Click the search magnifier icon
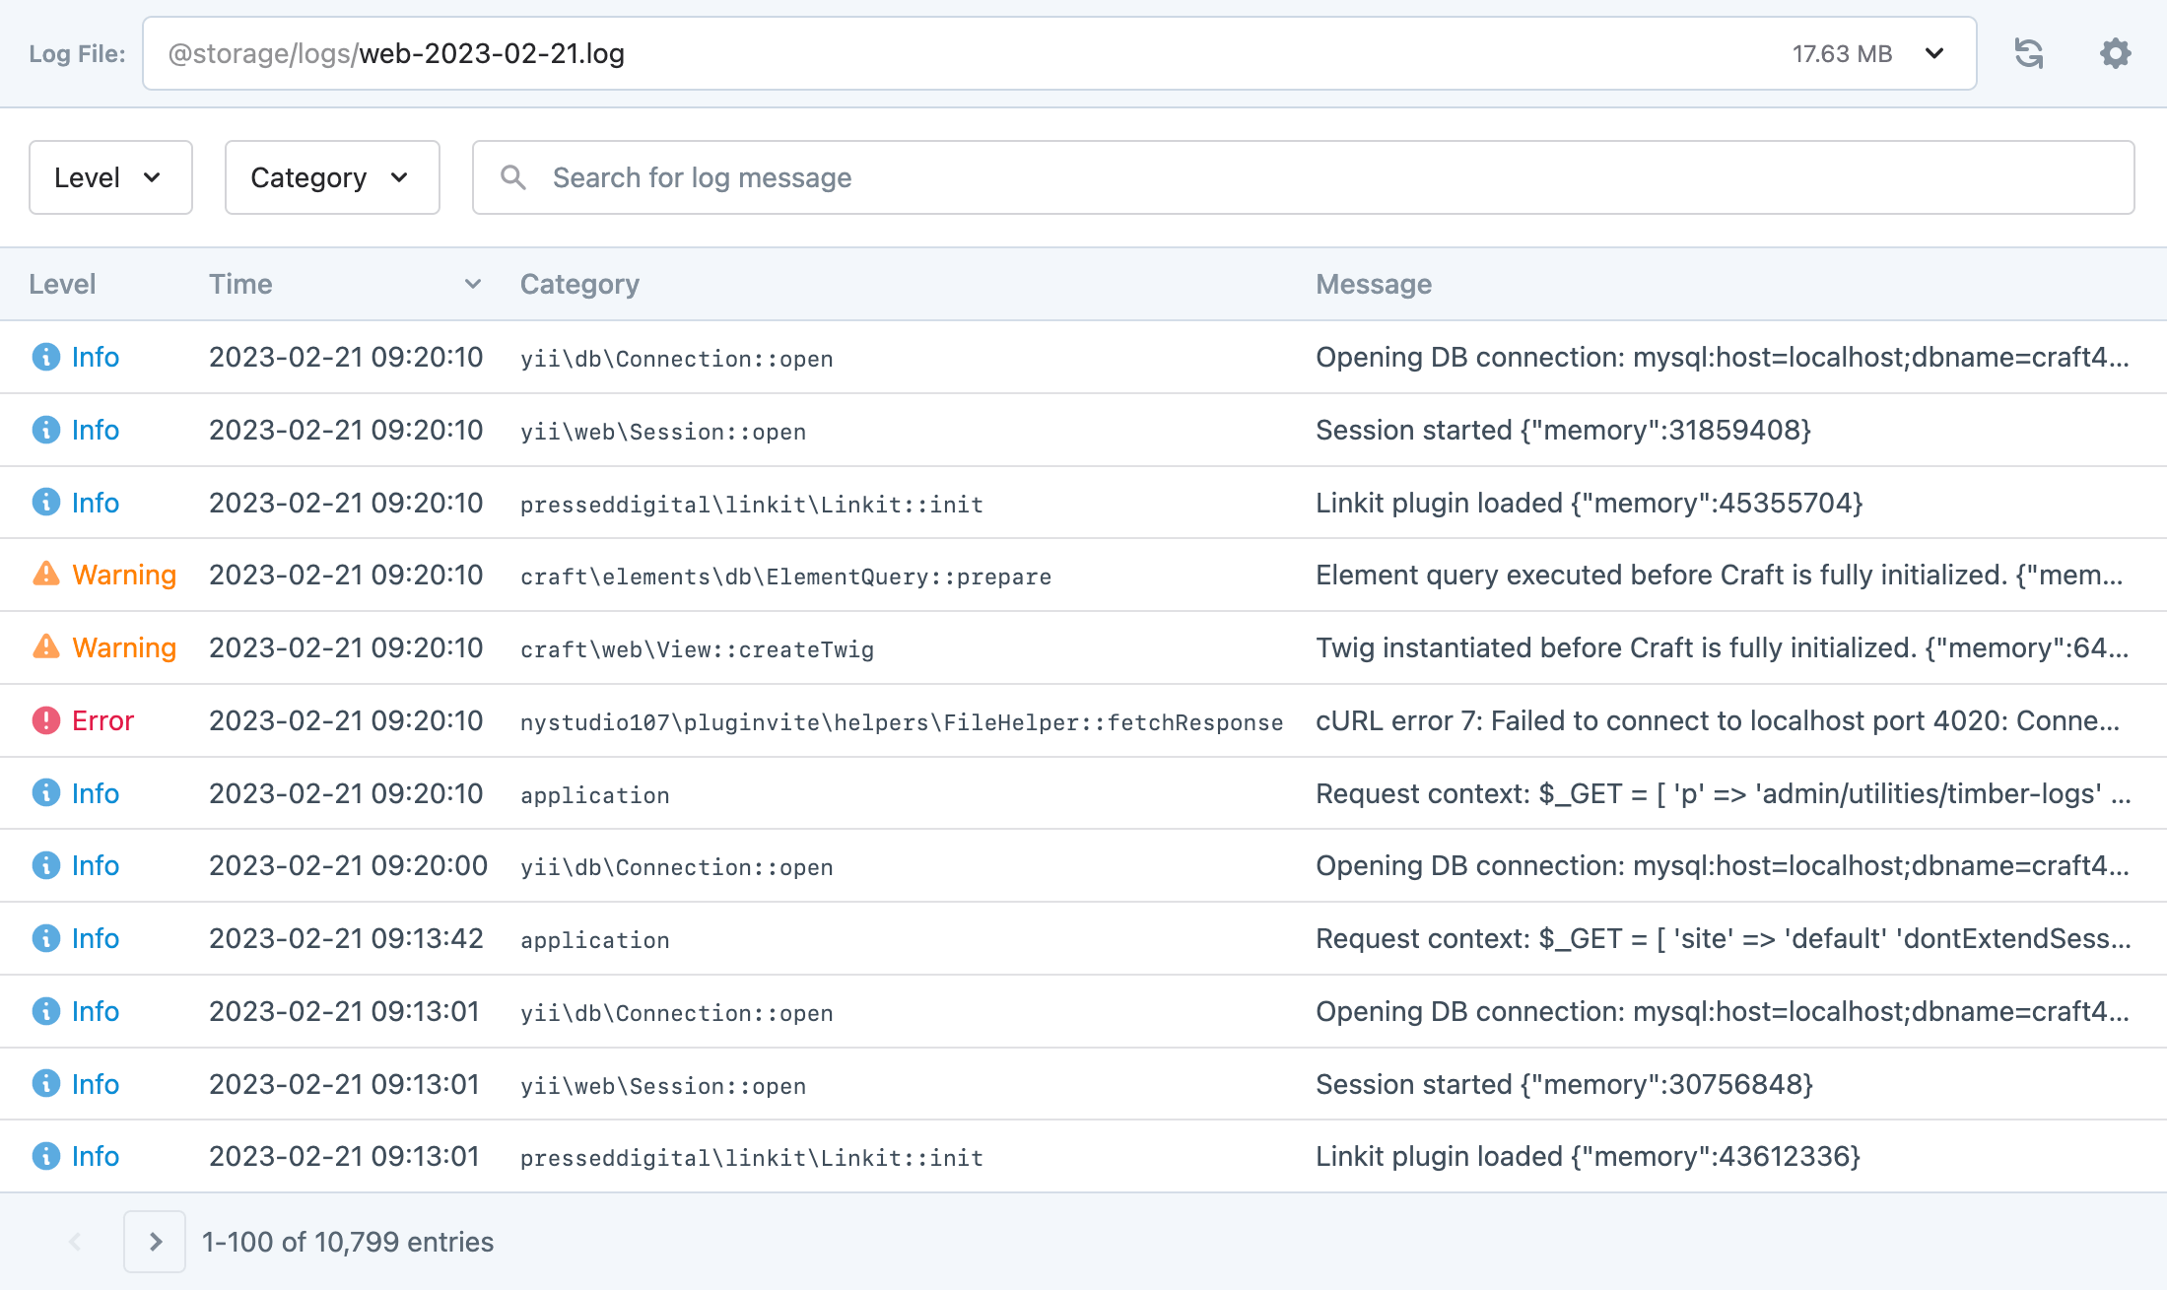 pos(512,177)
